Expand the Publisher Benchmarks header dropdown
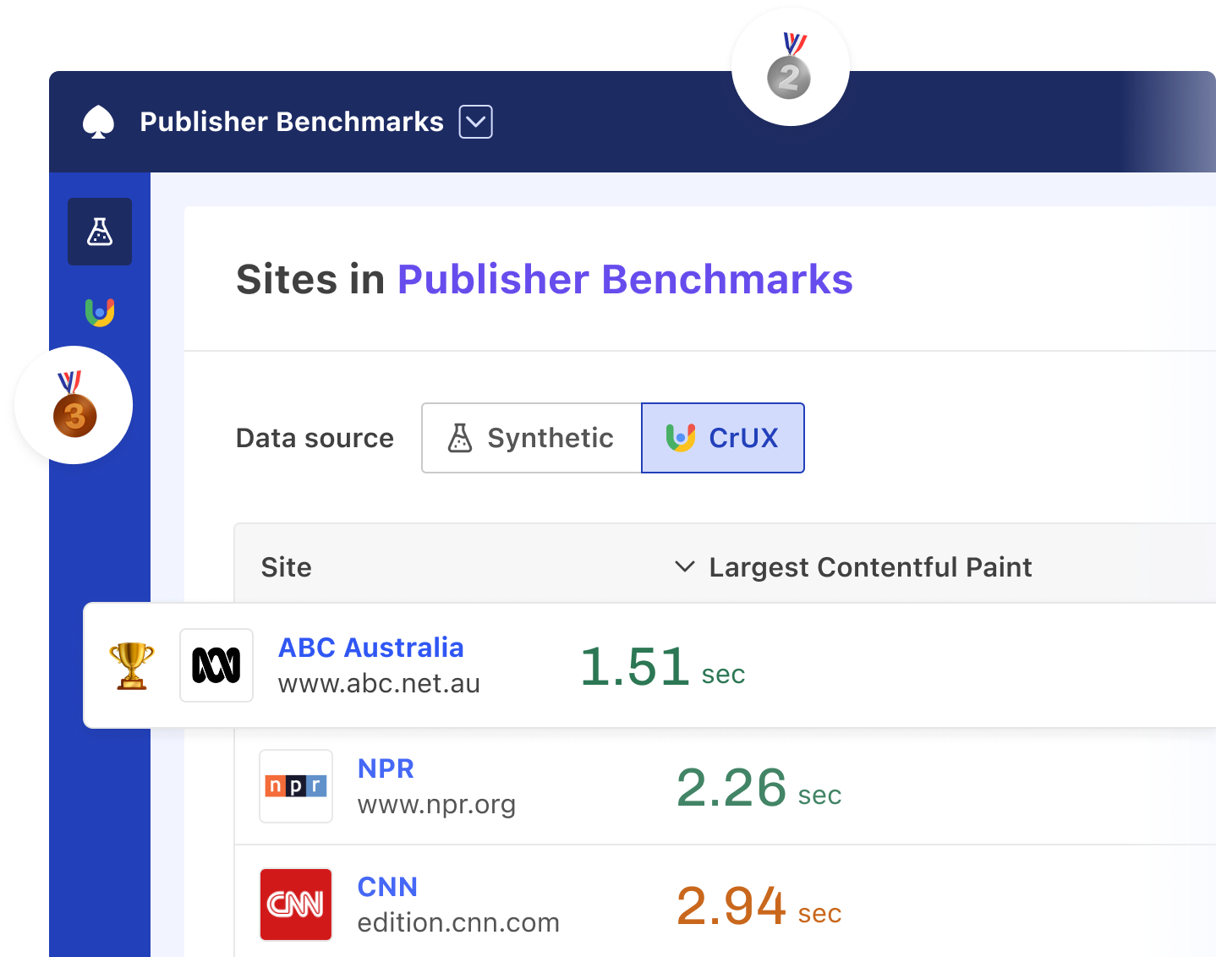Viewport: 1216px width, 957px height. [476, 122]
